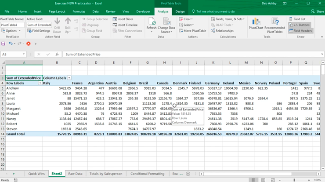Click the macro record icon in status bar
Image resolution: width=325 pixels, height=182 pixels.
(x=15, y=180)
